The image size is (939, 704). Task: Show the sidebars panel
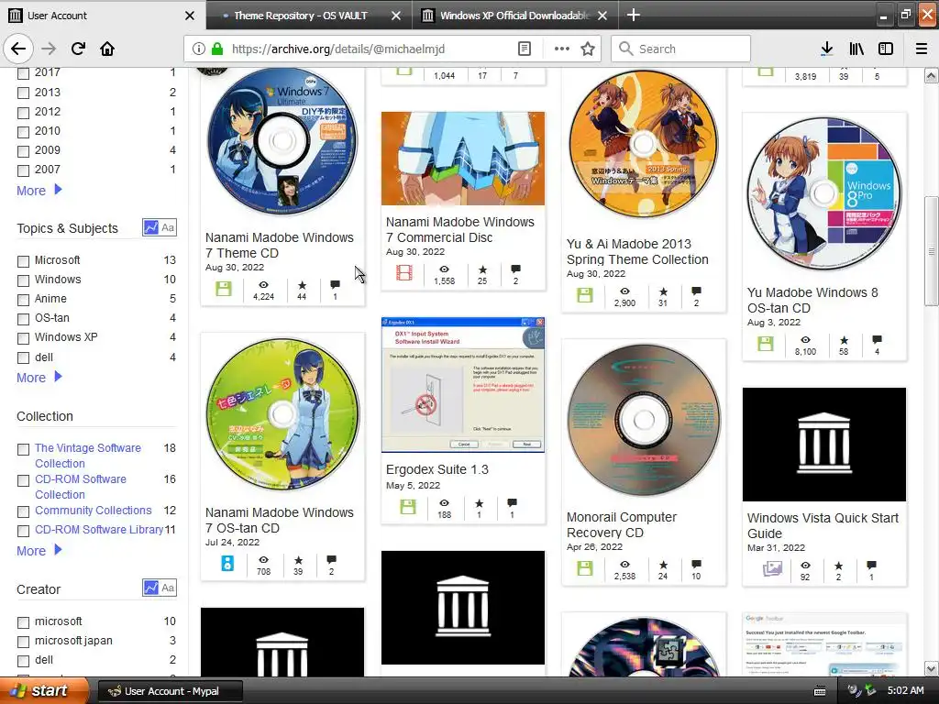[x=886, y=49]
